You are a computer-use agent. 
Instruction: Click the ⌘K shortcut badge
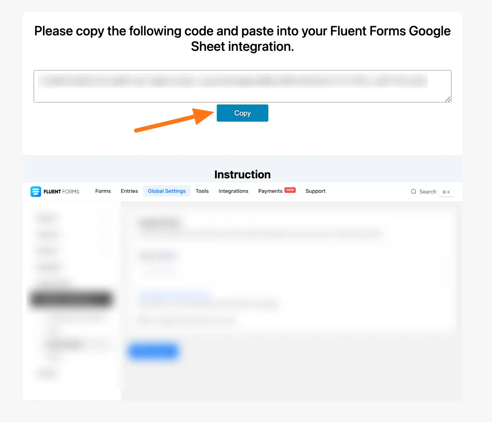(x=446, y=192)
